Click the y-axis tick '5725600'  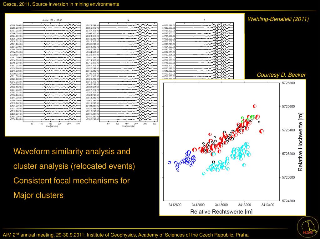pyautogui.click(x=288, y=107)
